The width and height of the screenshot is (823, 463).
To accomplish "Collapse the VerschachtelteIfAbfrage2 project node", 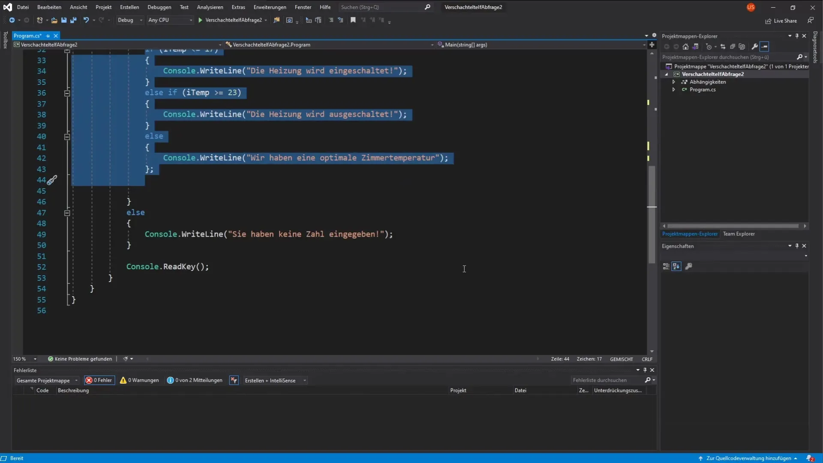I will coord(667,74).
